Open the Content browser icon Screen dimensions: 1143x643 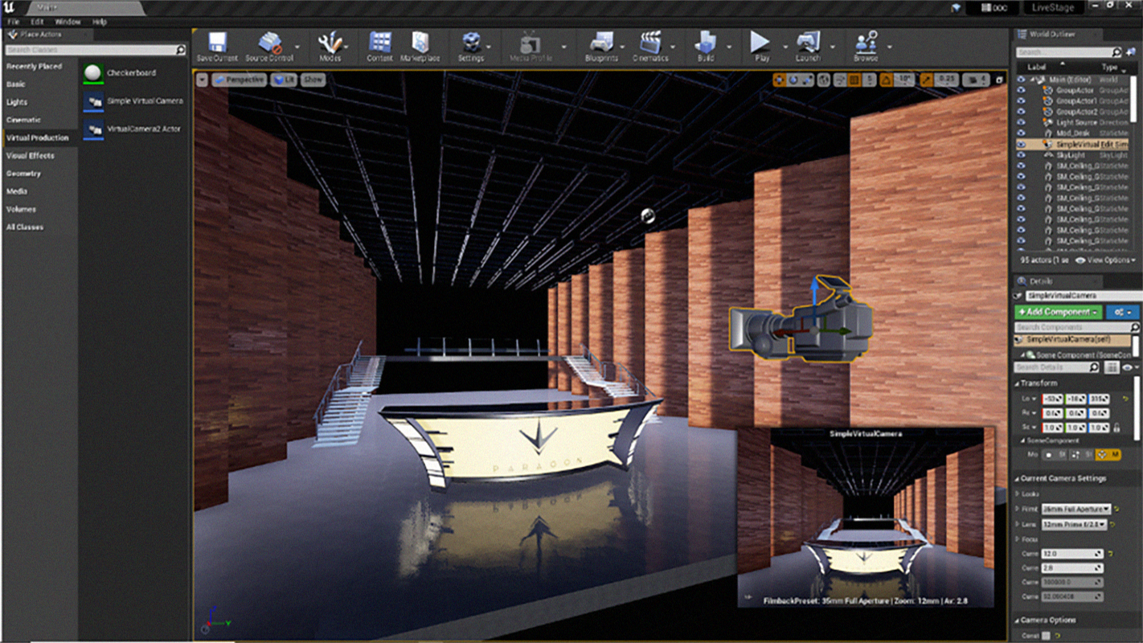pyautogui.click(x=380, y=43)
